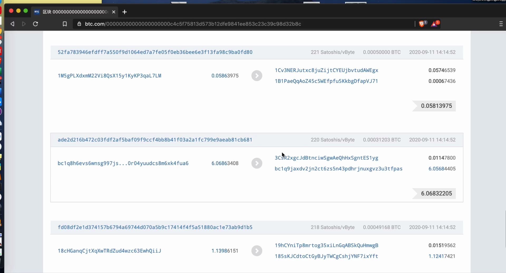Open the browser hamburger menu

(501, 24)
